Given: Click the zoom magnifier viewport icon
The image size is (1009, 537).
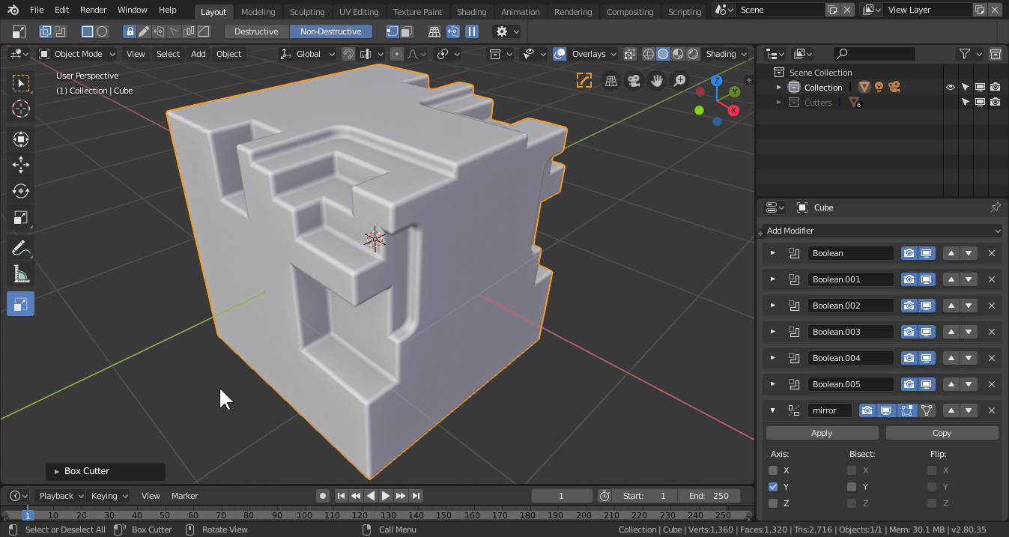Looking at the screenshot, I should click(x=679, y=81).
